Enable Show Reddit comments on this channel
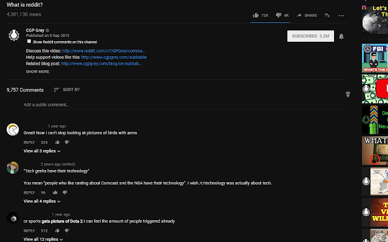Viewport: 388px width, 242px height. (x=29, y=41)
